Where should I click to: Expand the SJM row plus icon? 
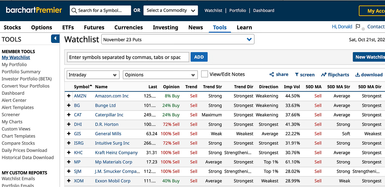pyautogui.click(x=69, y=171)
